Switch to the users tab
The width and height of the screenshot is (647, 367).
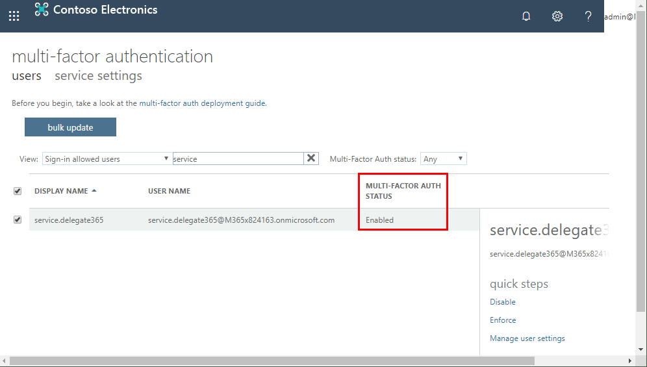(x=27, y=76)
